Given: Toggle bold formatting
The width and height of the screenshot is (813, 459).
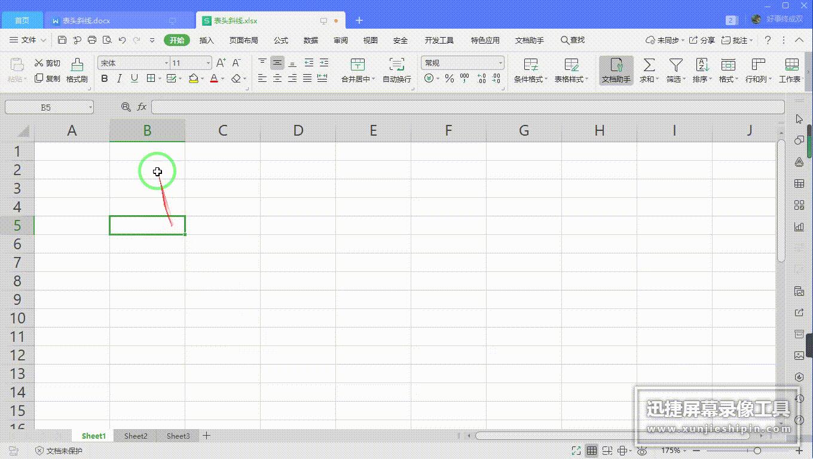Looking at the screenshot, I should (105, 78).
